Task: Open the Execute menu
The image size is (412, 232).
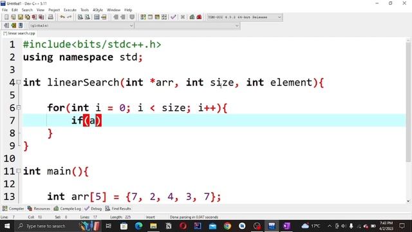Action: click(70, 10)
